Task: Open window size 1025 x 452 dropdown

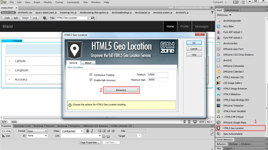Action: 206,122
